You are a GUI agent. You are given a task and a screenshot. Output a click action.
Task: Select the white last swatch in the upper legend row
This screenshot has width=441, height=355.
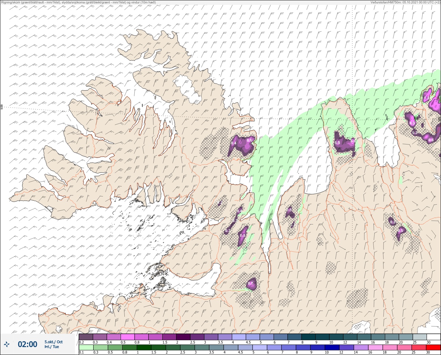(x=433, y=337)
